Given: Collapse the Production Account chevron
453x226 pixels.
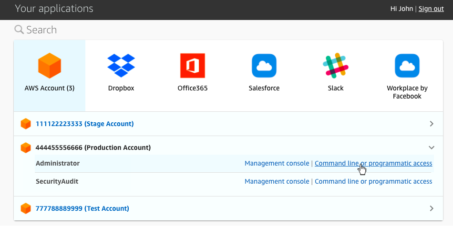Looking at the screenshot, I should [432, 147].
